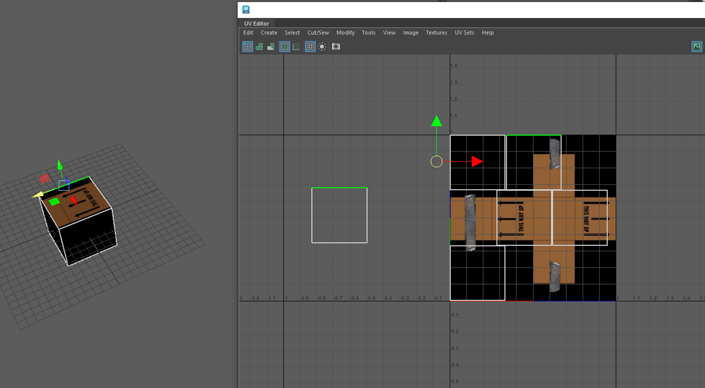Expand the Modify menu
Viewport: 705px width, 388px height.
345,33
